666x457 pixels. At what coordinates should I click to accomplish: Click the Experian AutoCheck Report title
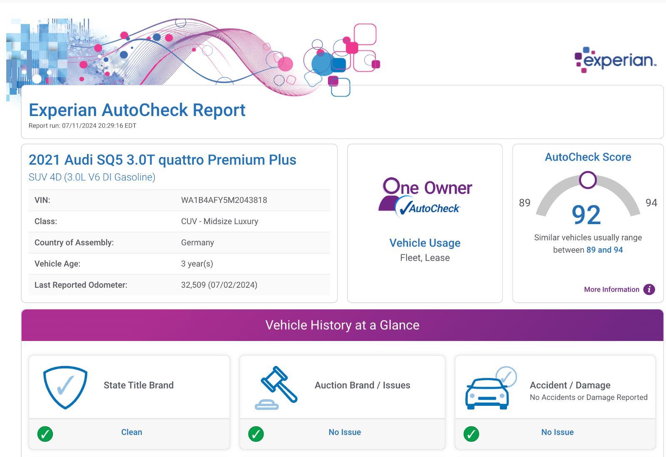(137, 110)
